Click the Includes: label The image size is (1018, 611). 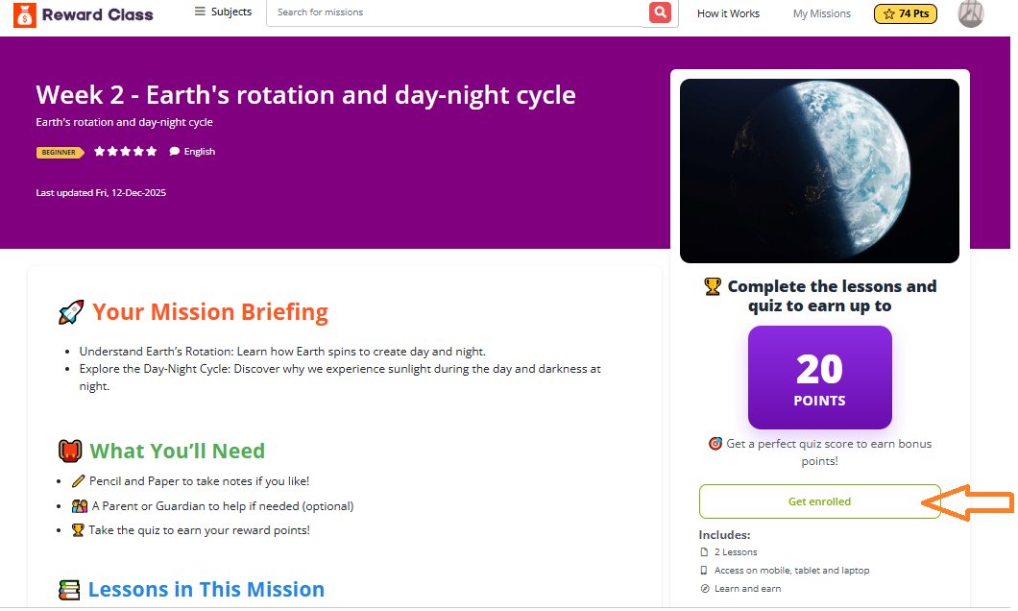724,535
